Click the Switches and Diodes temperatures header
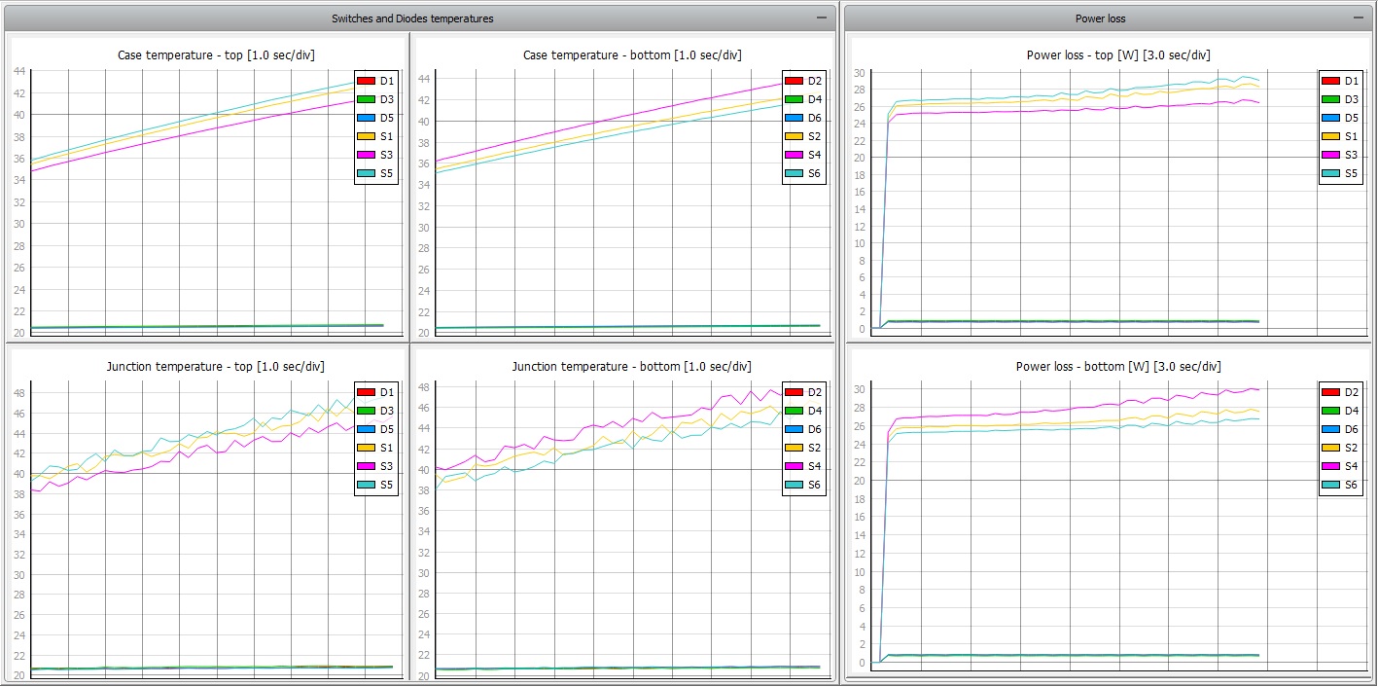1378x687 pixels. tap(412, 18)
